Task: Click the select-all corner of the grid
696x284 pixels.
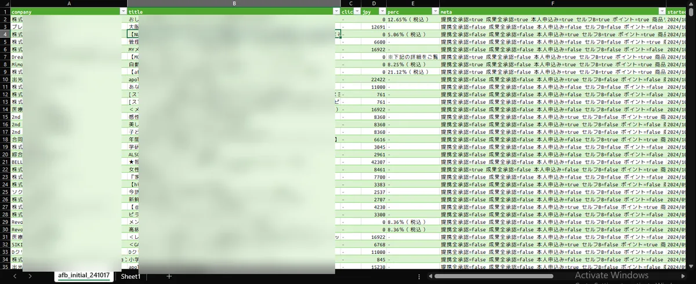Action: click(x=5, y=3)
